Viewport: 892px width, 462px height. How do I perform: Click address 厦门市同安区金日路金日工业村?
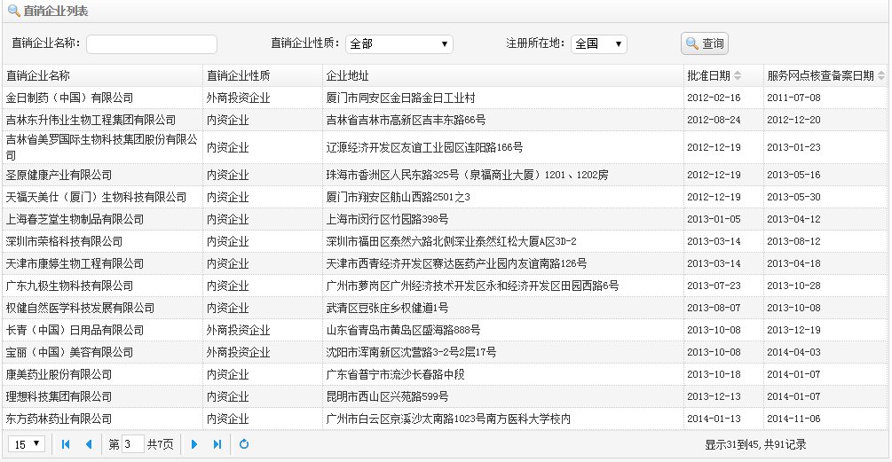click(400, 98)
